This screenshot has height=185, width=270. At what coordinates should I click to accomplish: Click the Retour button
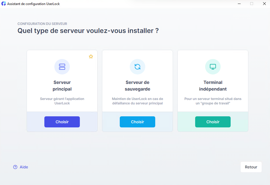(251, 167)
